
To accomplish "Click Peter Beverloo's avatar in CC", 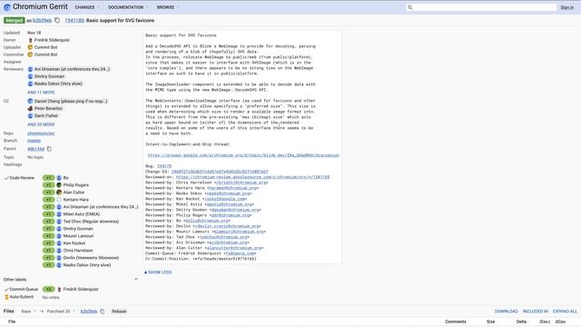I will coord(30,109).
